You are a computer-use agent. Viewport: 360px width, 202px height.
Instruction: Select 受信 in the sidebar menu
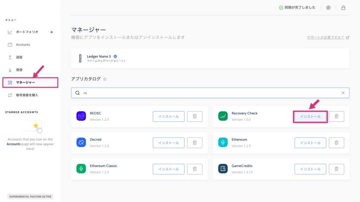coord(19,70)
